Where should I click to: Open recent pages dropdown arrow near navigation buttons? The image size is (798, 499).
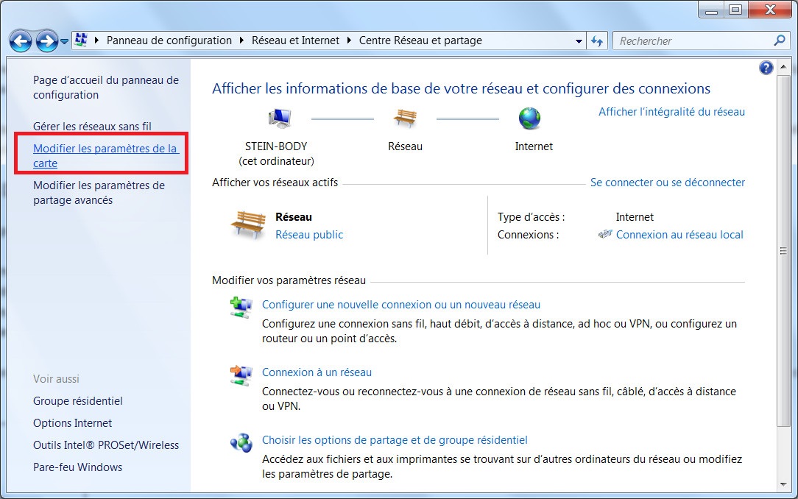click(65, 41)
